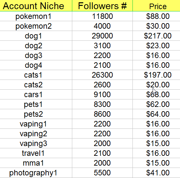Click the $41.00 price cell

pyautogui.click(x=156, y=172)
